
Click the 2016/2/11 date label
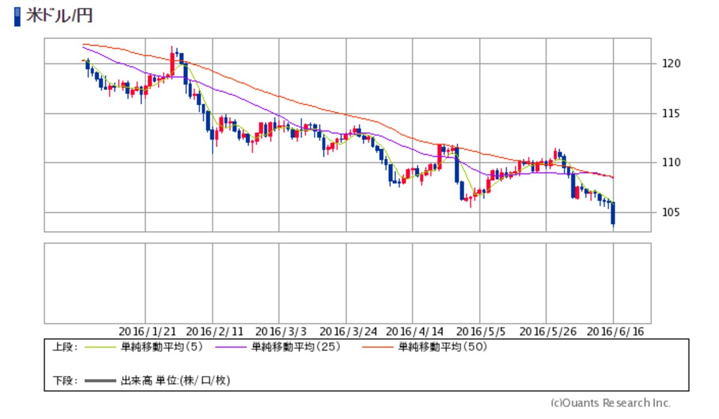pyautogui.click(x=215, y=331)
